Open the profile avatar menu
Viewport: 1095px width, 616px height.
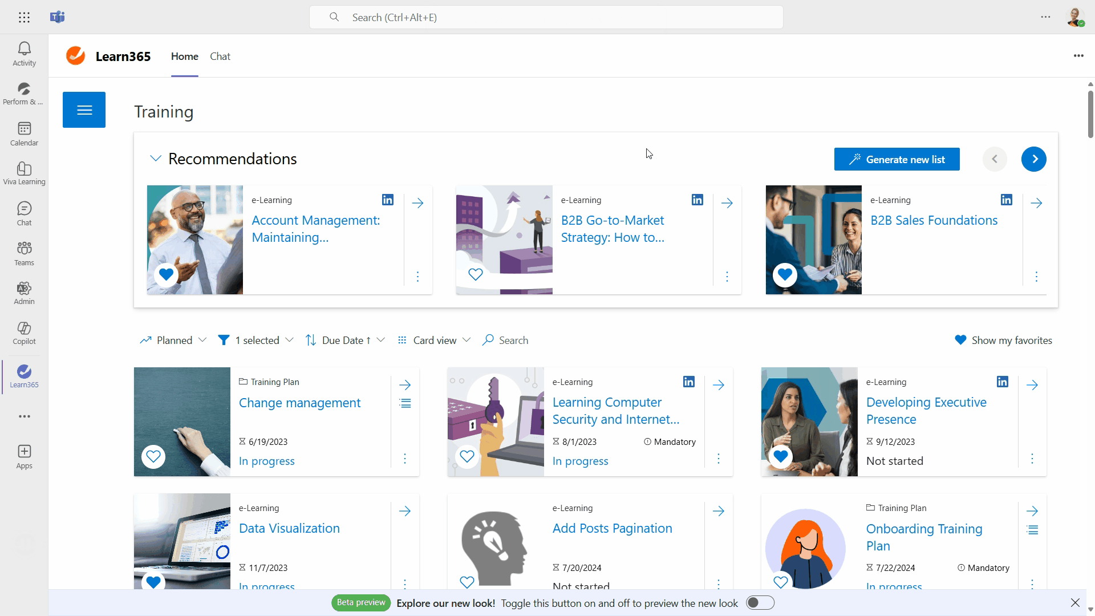coord(1076,17)
